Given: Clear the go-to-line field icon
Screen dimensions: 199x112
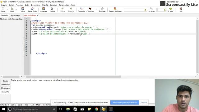Looking at the screenshot, I should point(165,10).
